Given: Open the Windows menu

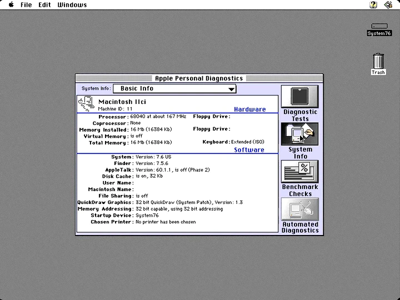Looking at the screenshot, I should coord(72,4).
